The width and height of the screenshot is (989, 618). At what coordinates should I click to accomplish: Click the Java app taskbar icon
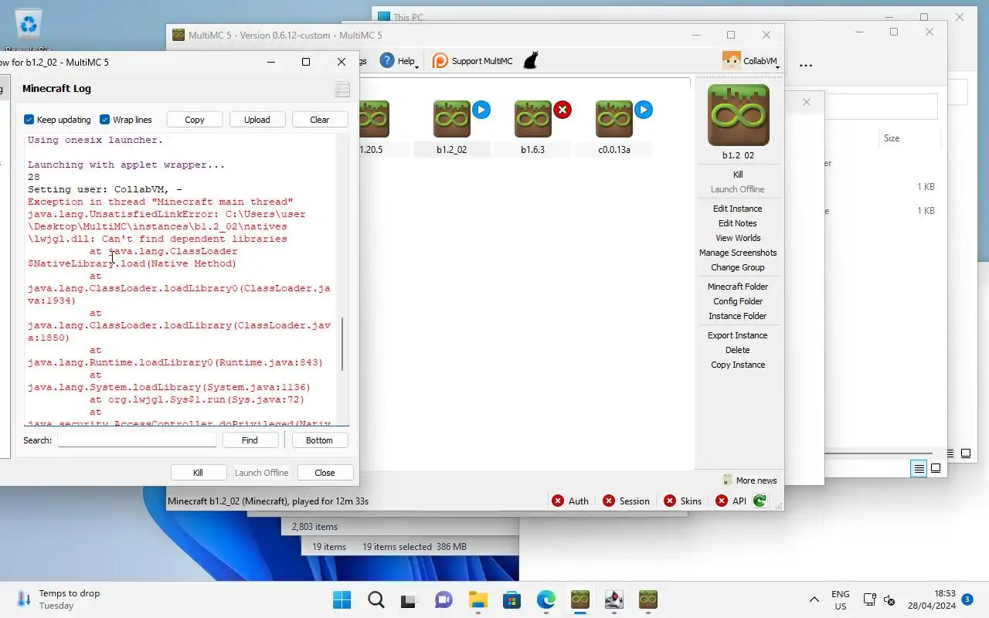[613, 599]
